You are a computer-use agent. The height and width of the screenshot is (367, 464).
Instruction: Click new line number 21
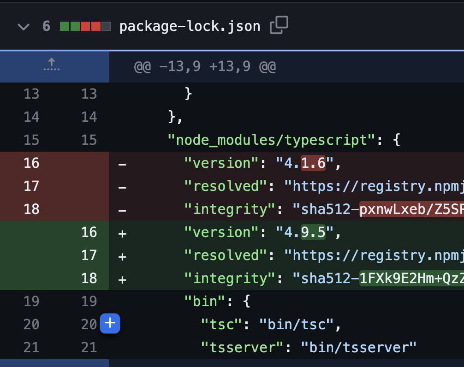(89, 348)
